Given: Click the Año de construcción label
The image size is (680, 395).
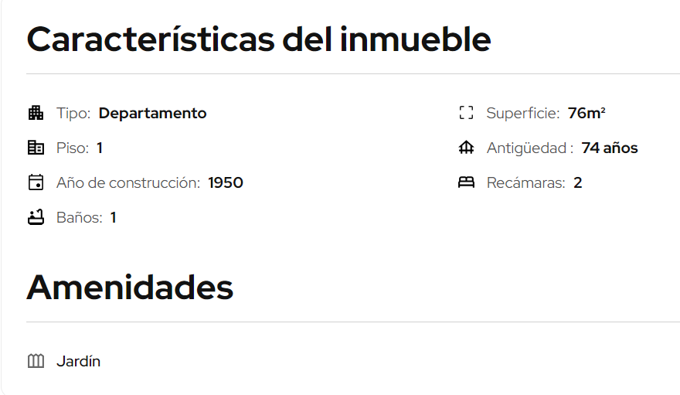Looking at the screenshot, I should tap(128, 183).
